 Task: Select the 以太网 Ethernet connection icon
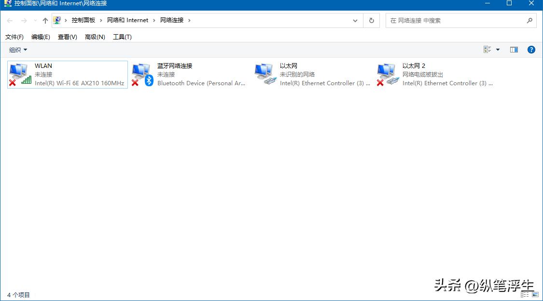(264, 74)
